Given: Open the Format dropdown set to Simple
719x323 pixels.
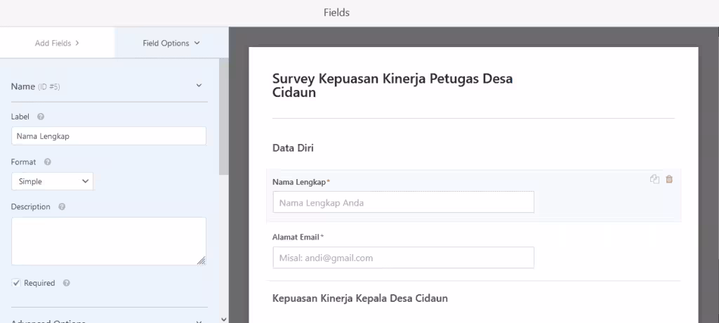Looking at the screenshot, I should point(52,181).
